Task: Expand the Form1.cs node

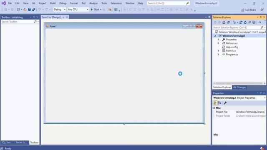Action: (219, 51)
